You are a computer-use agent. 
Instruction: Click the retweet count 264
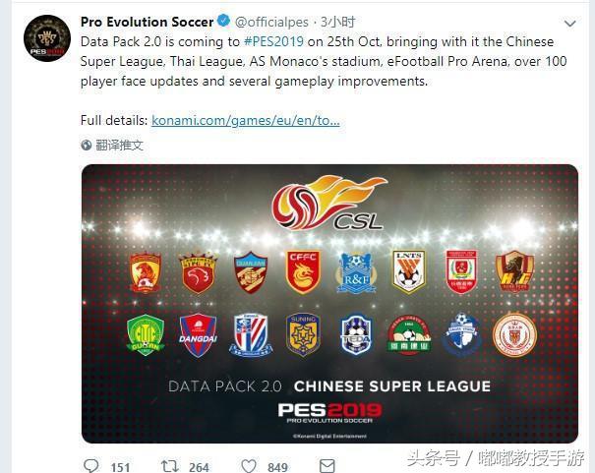199,467
